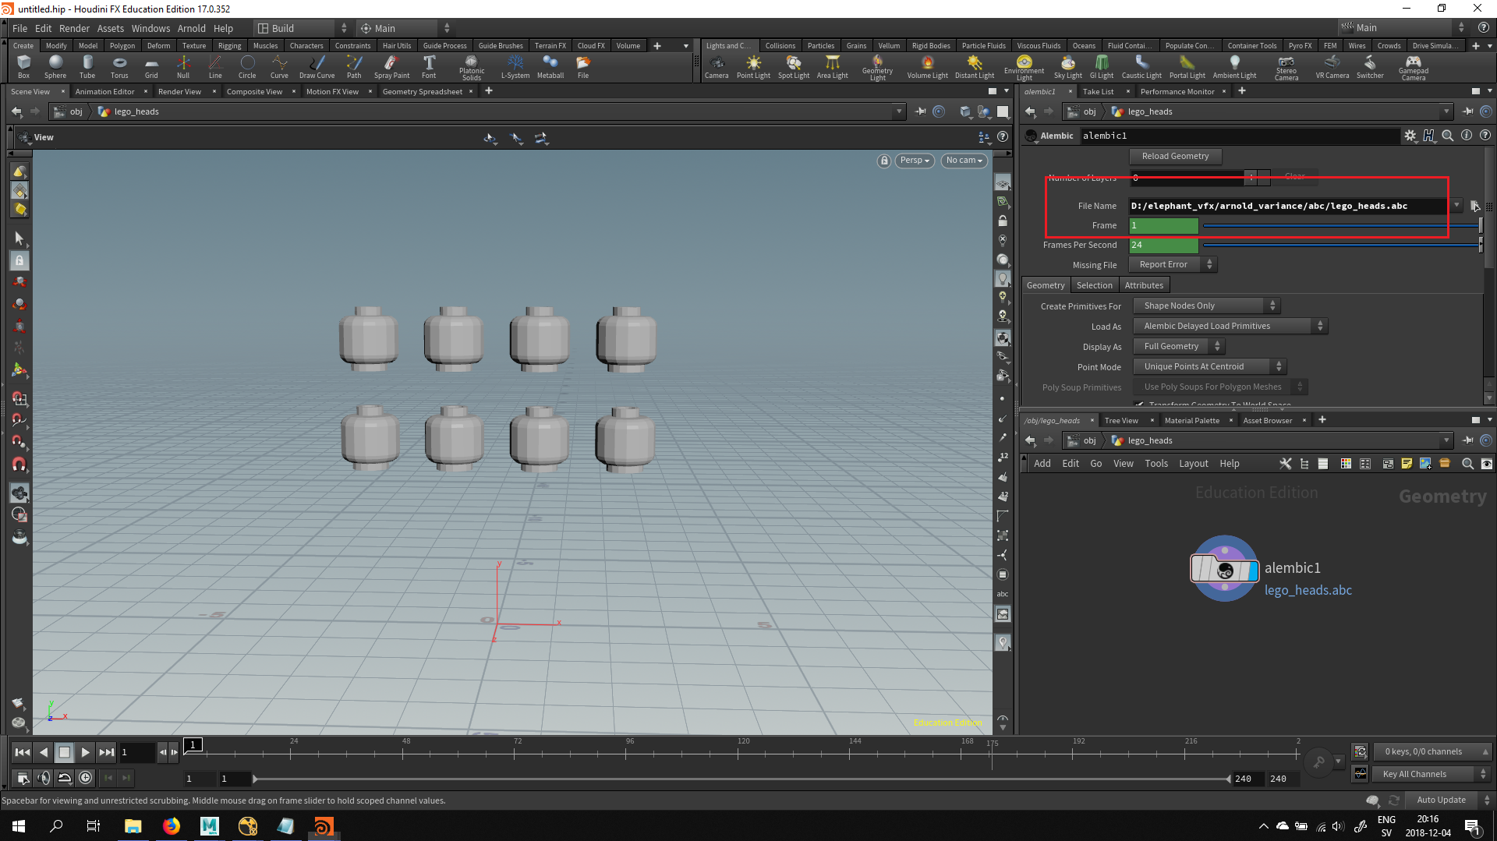Click the lego_heads.abc label link

pos(1308,590)
